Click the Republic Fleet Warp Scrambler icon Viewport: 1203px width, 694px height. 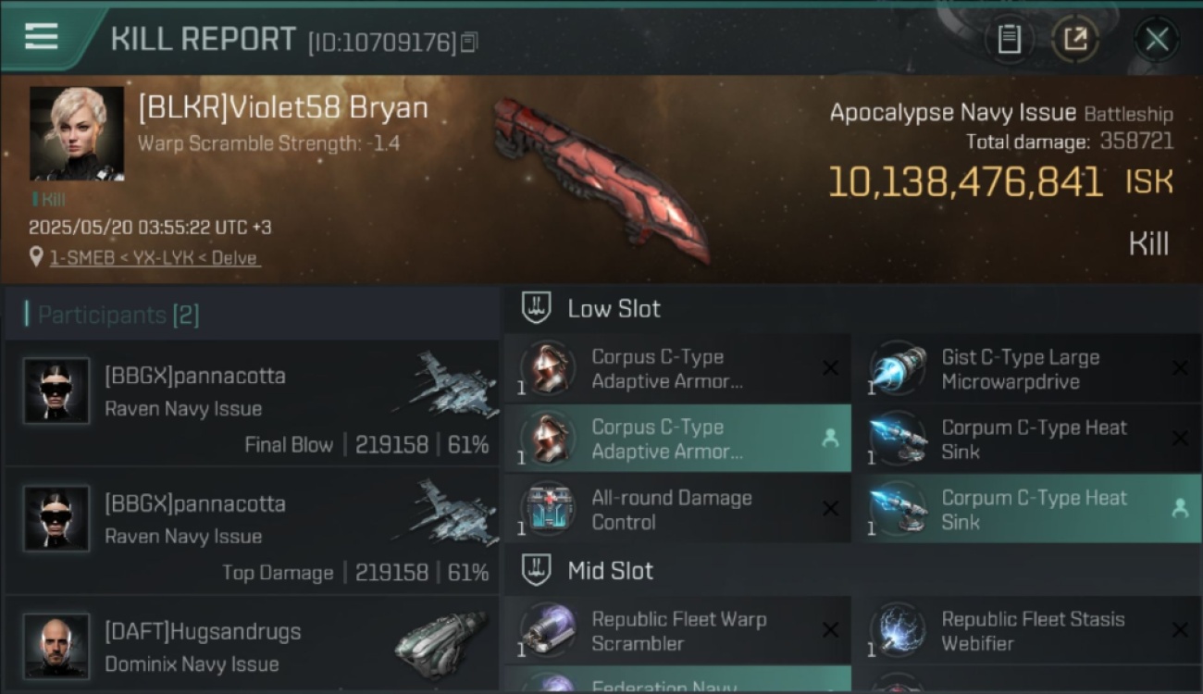[548, 631]
